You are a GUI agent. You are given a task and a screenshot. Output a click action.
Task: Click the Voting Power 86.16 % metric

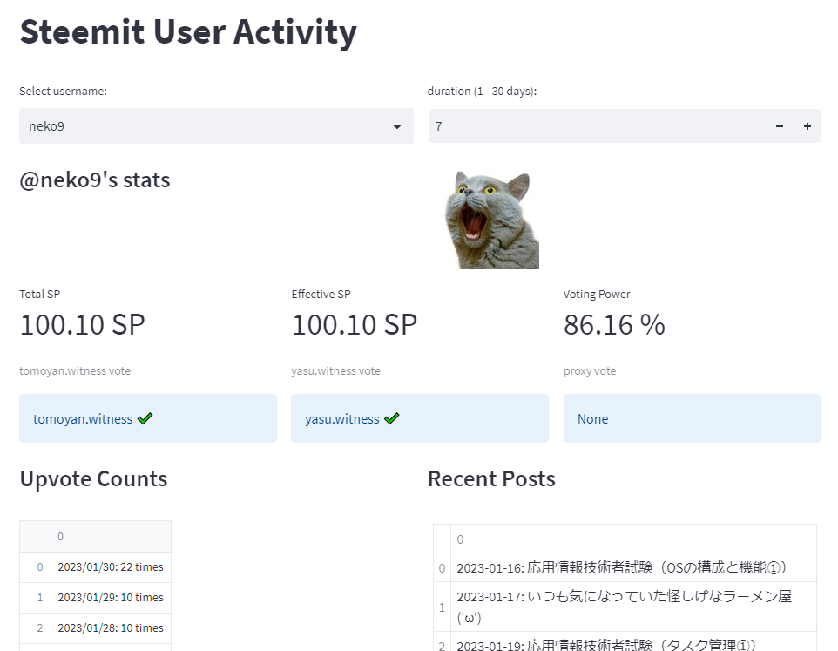(x=614, y=325)
